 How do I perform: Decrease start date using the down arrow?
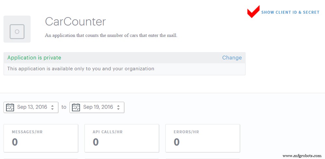click(x=52, y=109)
